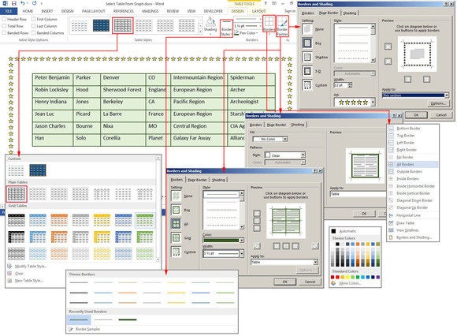Screen dimensions: 457x336
Task: Choose None setting in the Borders tab dialog
Action: (x=176, y=196)
